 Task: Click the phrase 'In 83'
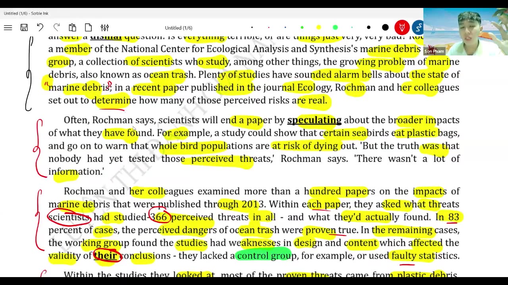pyautogui.click(x=447, y=217)
